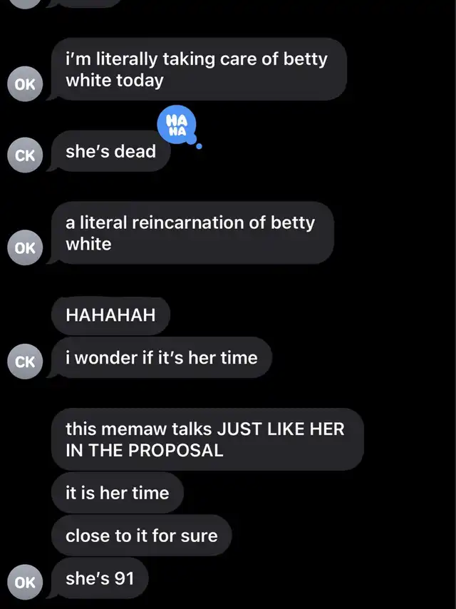Select the 'she's dead' message bubble
This screenshot has width=456, height=609.
[x=110, y=151]
